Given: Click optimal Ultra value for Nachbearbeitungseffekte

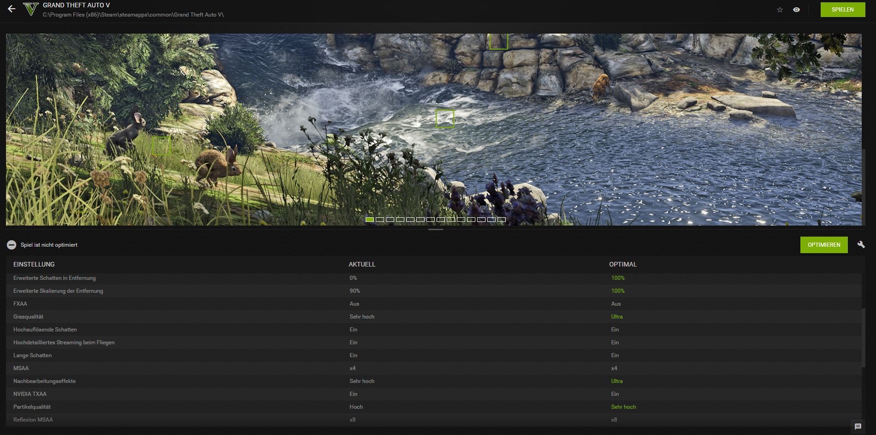Looking at the screenshot, I should pyautogui.click(x=617, y=381).
